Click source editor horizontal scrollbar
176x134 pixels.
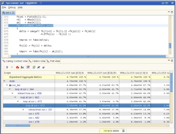[88, 56]
